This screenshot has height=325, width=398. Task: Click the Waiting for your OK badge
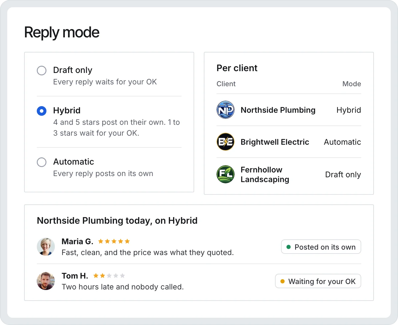(x=318, y=281)
